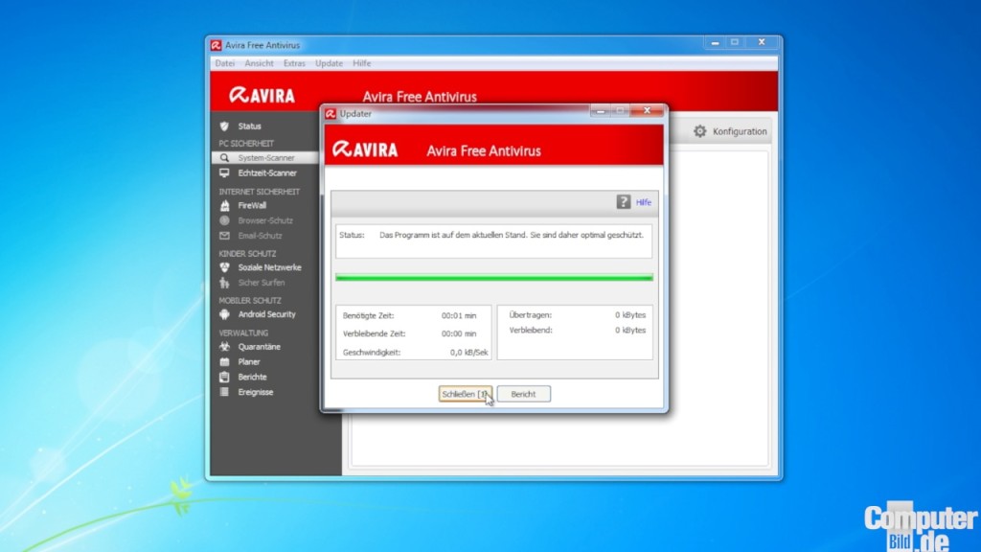This screenshot has width=981, height=552.
Task: Click the FireWall icon in sidebar
Action: (224, 205)
